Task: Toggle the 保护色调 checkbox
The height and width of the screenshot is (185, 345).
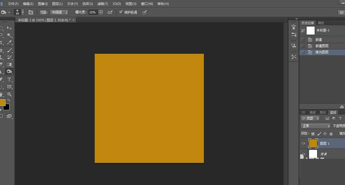Action: click(x=121, y=12)
